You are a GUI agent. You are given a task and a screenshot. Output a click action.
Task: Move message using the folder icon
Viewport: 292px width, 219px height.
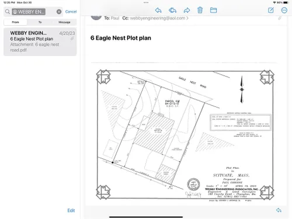click(213, 10)
